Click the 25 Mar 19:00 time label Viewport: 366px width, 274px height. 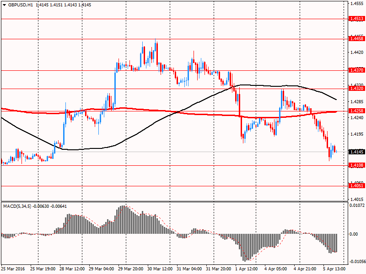[x=43, y=269]
